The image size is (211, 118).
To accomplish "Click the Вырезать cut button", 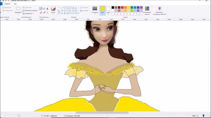I will pyautogui.click(x=7, y=8).
